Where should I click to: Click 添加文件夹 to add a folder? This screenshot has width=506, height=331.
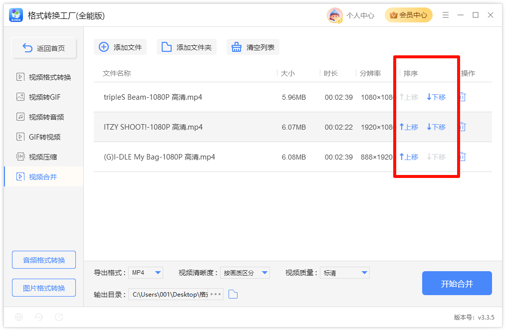point(187,47)
